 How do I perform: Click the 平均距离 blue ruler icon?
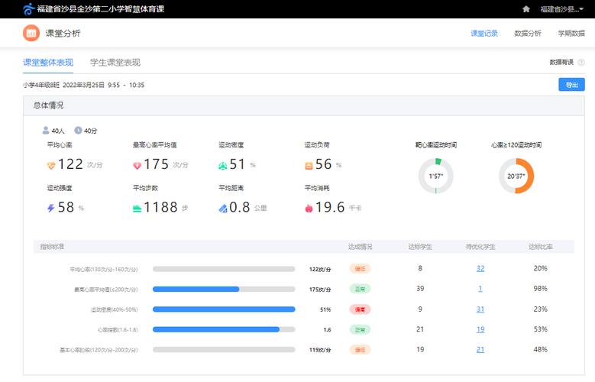(x=223, y=208)
